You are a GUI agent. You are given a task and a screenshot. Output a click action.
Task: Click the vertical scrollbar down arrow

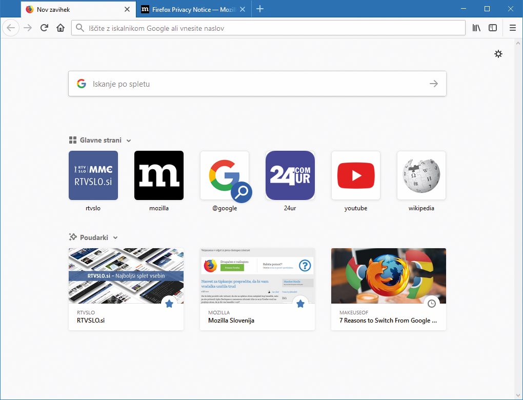pos(518,396)
